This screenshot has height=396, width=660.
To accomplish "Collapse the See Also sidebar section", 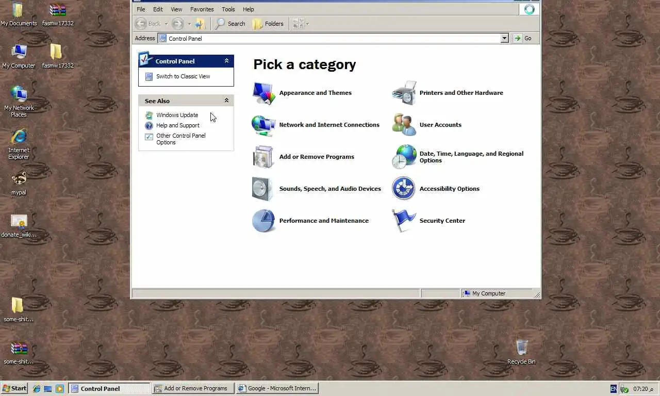I will click(x=226, y=101).
